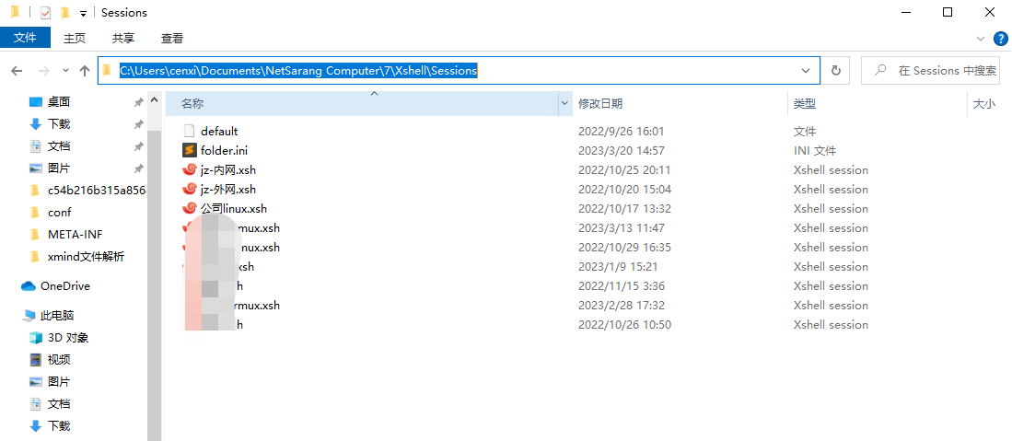The height and width of the screenshot is (441, 1012).
Task: Select the jz-外网.xsh session icon
Action: [x=189, y=189]
